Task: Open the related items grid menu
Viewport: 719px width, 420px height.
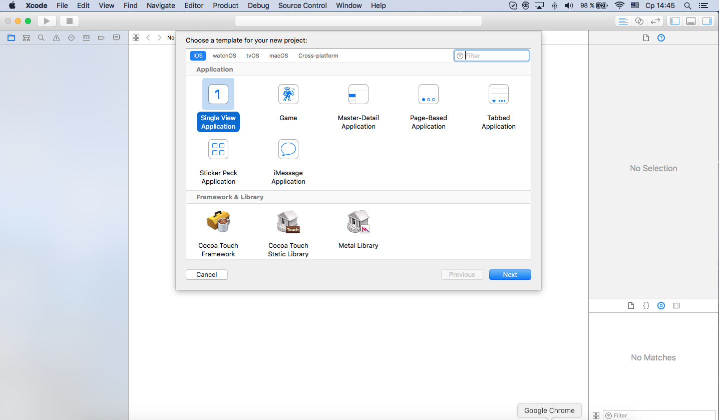Action: 136,38
